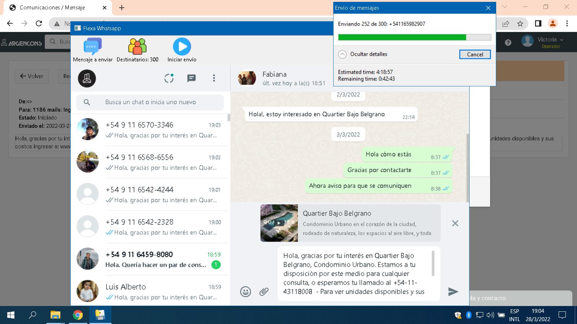
Task: Click avatar of +54 9 11 6568-6556
Action: point(88,161)
